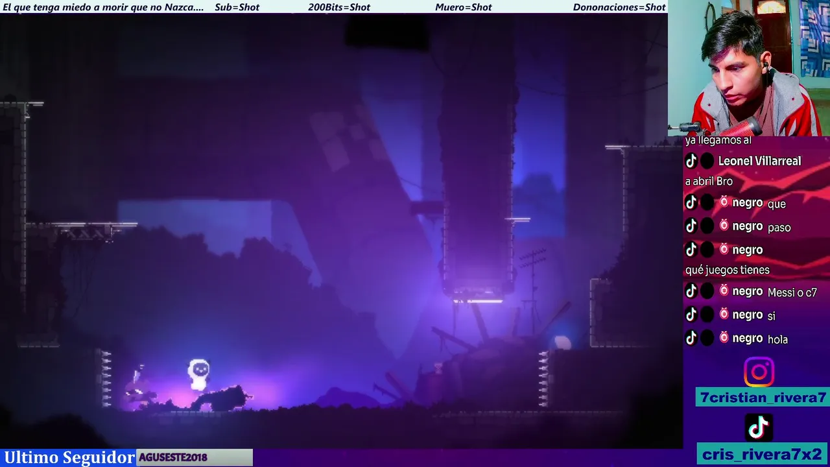The height and width of the screenshot is (467, 830).
Task: Click the TikTok icon beside Leonel Villarreal
Action: click(x=691, y=161)
